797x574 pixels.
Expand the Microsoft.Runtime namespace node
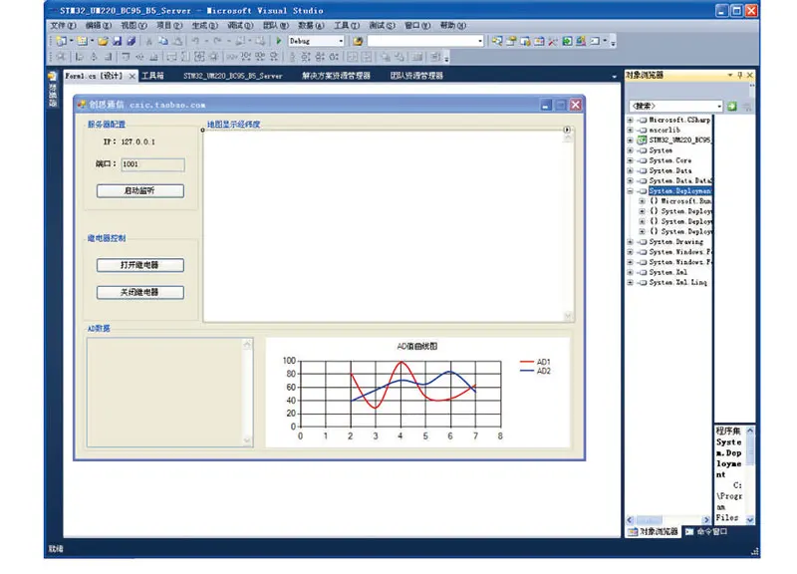pyautogui.click(x=642, y=201)
